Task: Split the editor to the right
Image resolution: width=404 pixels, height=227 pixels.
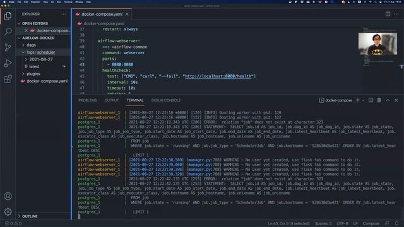Action: [388, 14]
